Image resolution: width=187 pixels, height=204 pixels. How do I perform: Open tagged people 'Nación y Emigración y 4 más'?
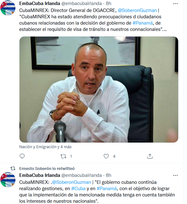[45, 147]
